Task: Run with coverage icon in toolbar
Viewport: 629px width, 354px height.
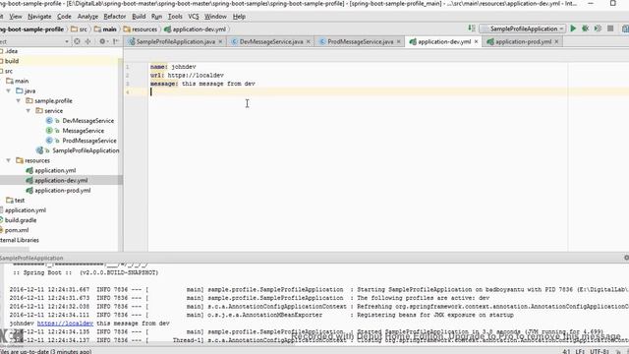Action: [x=598, y=29]
